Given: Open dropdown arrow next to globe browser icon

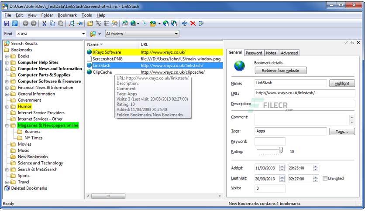Looking at the screenshot, I should 138,24.
